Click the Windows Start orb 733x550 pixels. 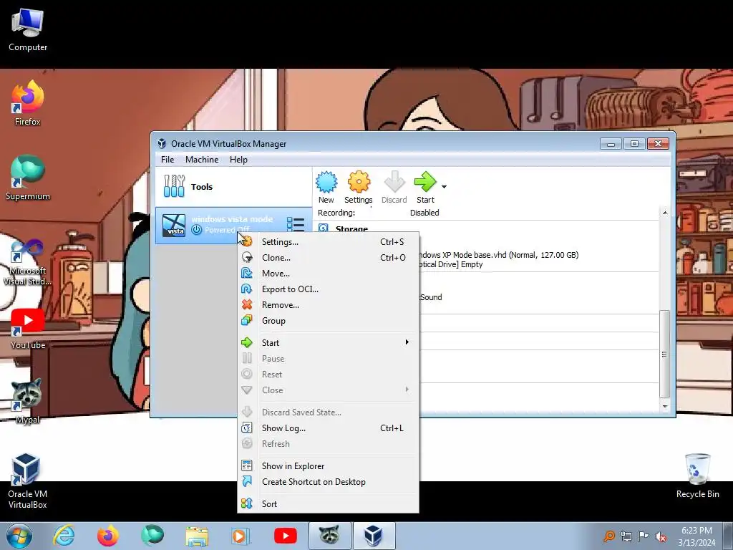coord(19,536)
